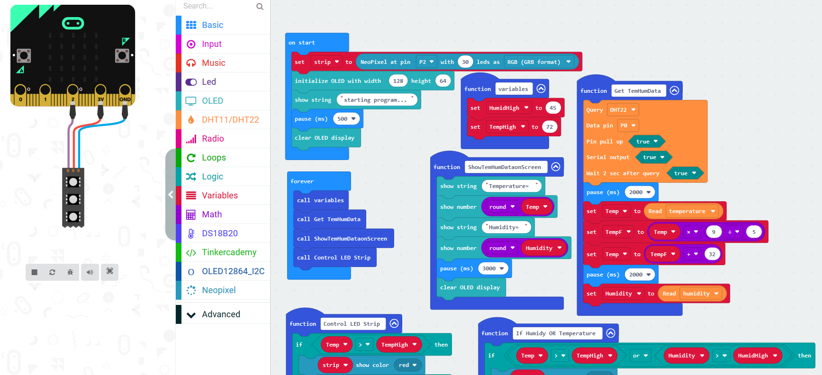The width and height of the screenshot is (822, 375).
Task: Click the clear OLED display block in on start
Action: [x=325, y=138]
